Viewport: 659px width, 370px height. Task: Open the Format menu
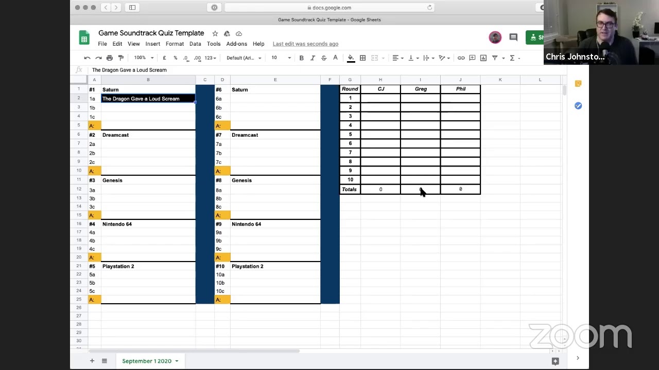click(175, 44)
